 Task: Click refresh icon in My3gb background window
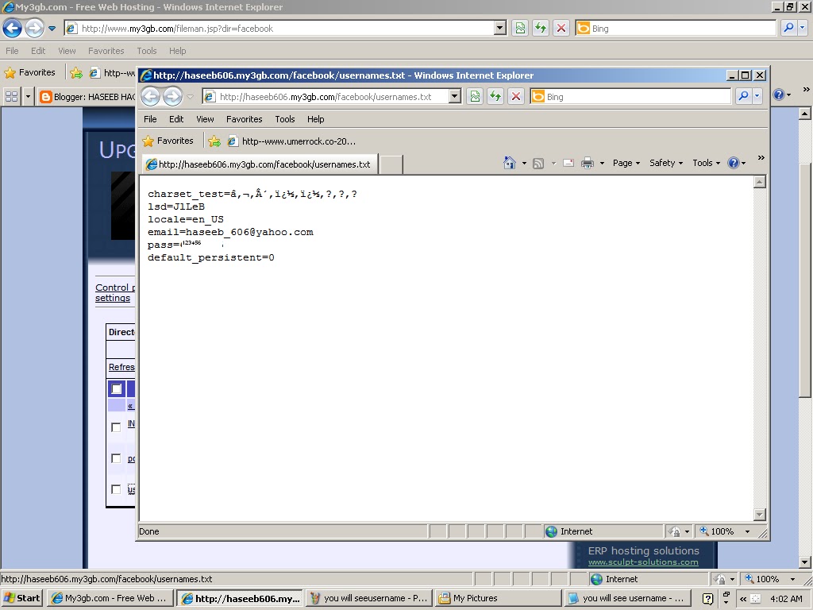tap(541, 28)
